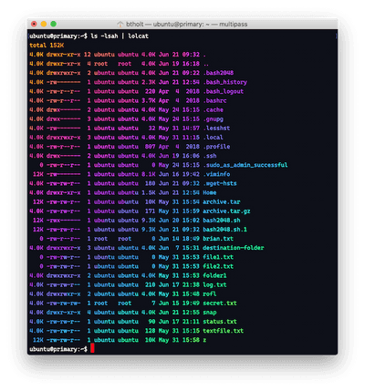Viewport: 365px width, 391px height.
Task: Click the window title text 'ubuntu@primary'
Action: (178, 24)
